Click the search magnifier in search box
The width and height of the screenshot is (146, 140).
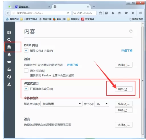[75, 13]
